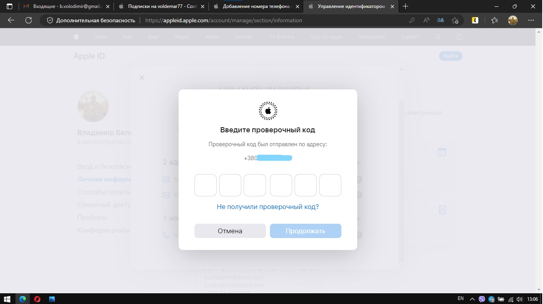
Task: Open 'Support' in Apple navigation
Action: 410,37
